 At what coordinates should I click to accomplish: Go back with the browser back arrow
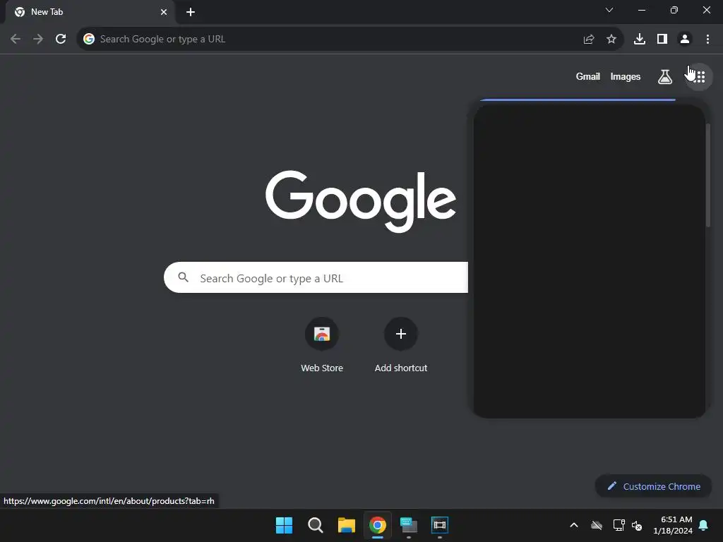coord(16,40)
